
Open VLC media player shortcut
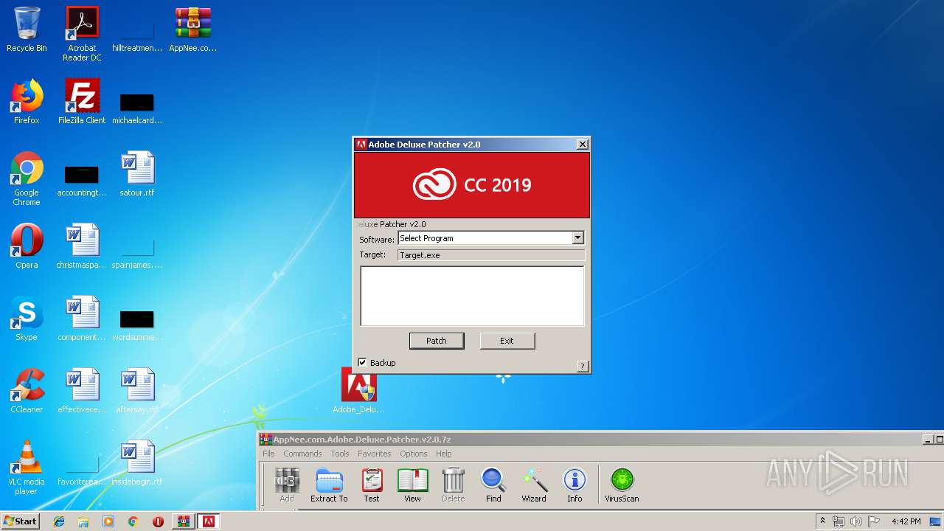[x=27, y=468]
